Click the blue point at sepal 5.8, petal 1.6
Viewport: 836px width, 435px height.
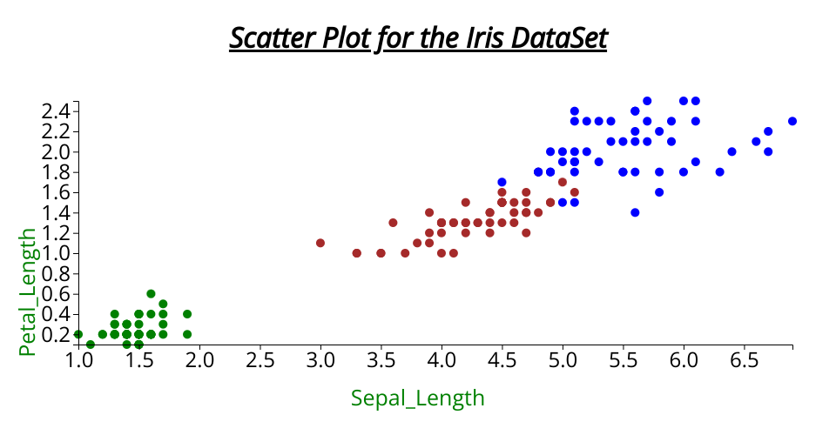click(x=659, y=192)
